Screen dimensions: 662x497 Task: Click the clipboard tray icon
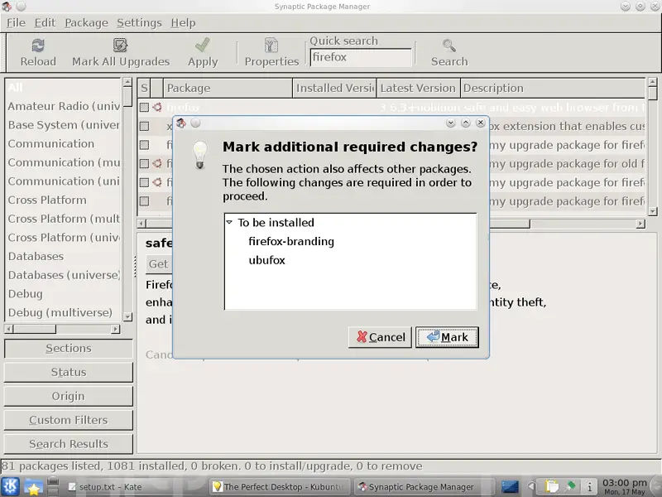(551, 487)
